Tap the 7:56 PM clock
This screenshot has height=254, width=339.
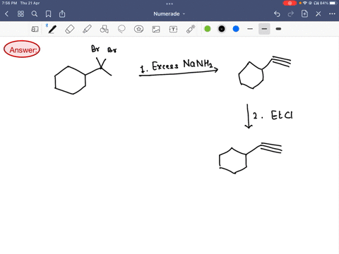coord(9,3)
